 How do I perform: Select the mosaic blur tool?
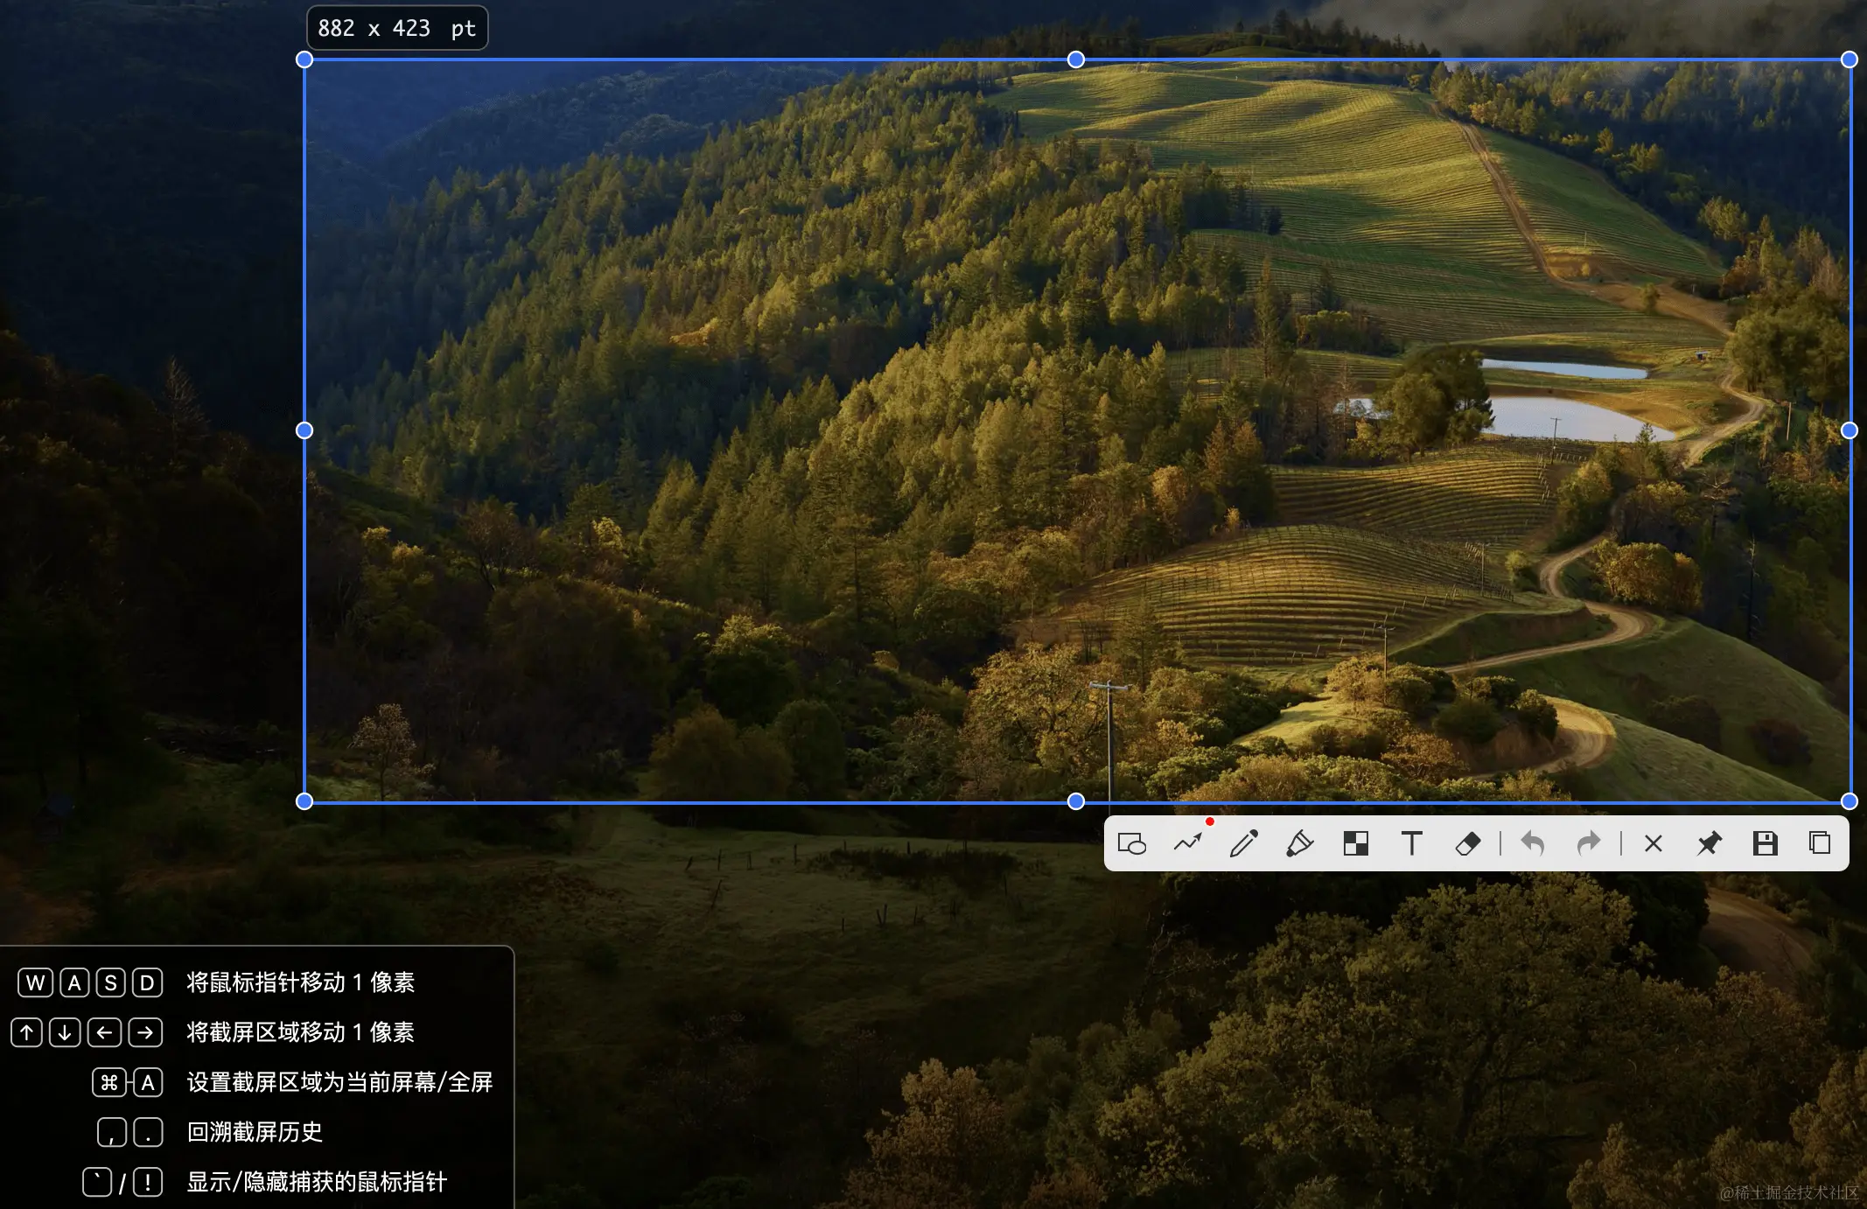tap(1355, 843)
